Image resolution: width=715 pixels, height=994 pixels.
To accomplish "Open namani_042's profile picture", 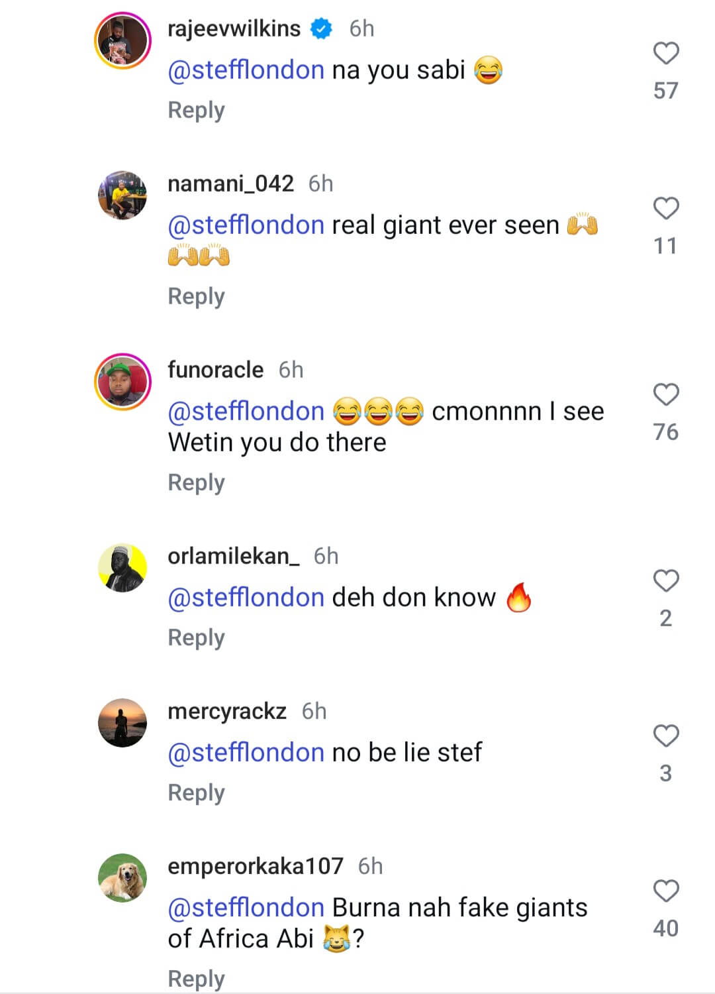I will [122, 195].
